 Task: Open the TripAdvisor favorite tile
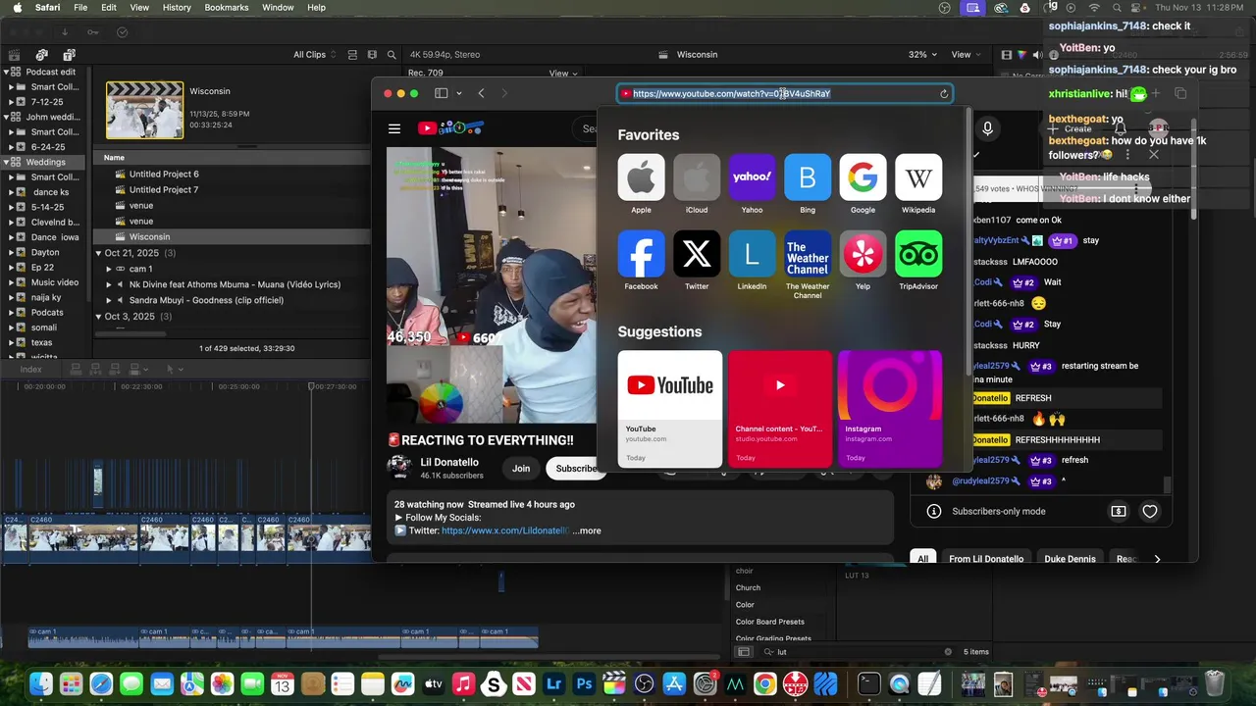pos(918,254)
